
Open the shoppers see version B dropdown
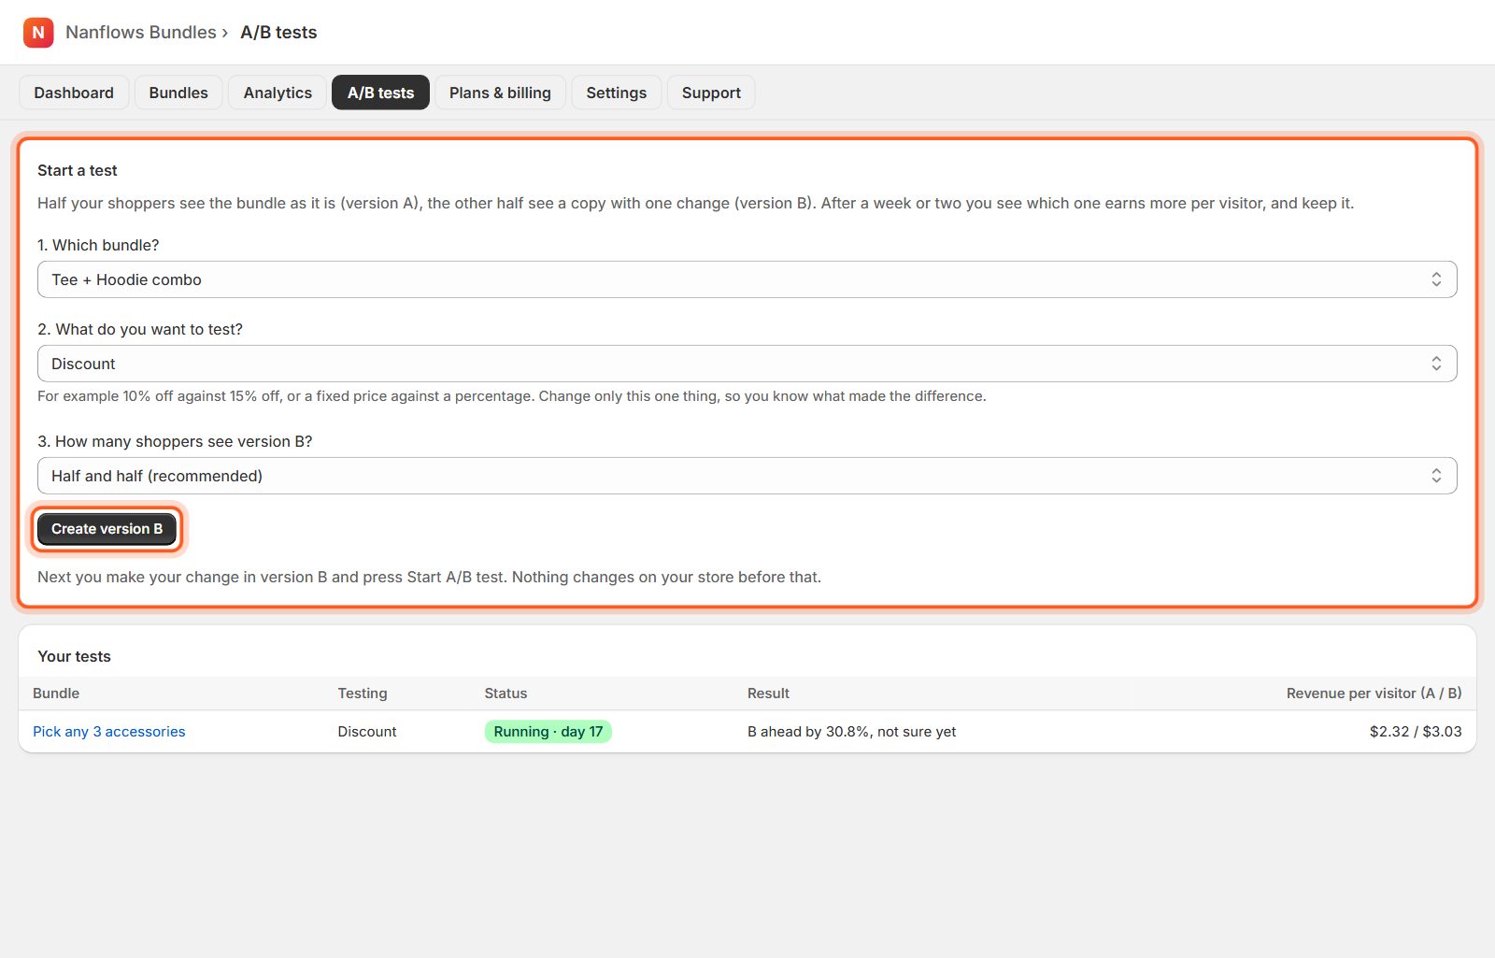pos(747,476)
